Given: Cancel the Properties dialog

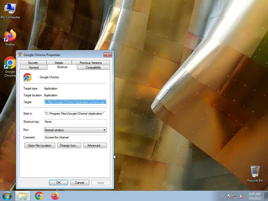Looking at the screenshot, I should (80, 182).
